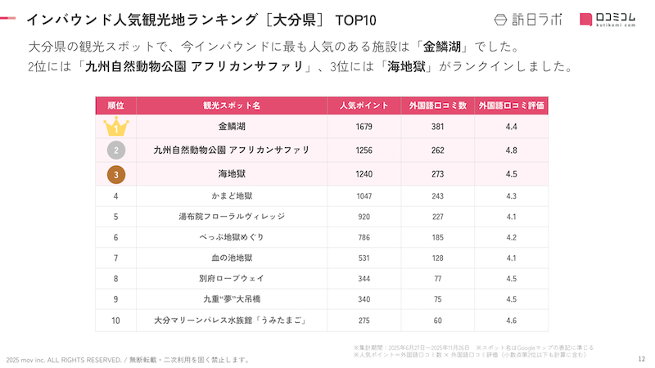Click the 海地獄 table row name
655x368 pixels.
point(232,173)
